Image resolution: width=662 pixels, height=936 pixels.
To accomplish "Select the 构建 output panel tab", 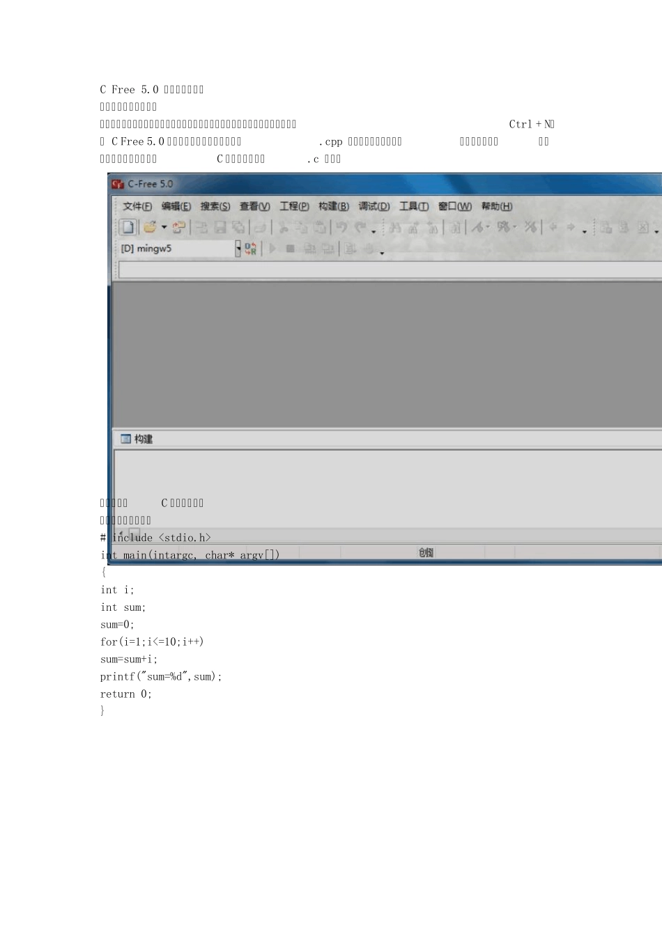I will 137,439.
